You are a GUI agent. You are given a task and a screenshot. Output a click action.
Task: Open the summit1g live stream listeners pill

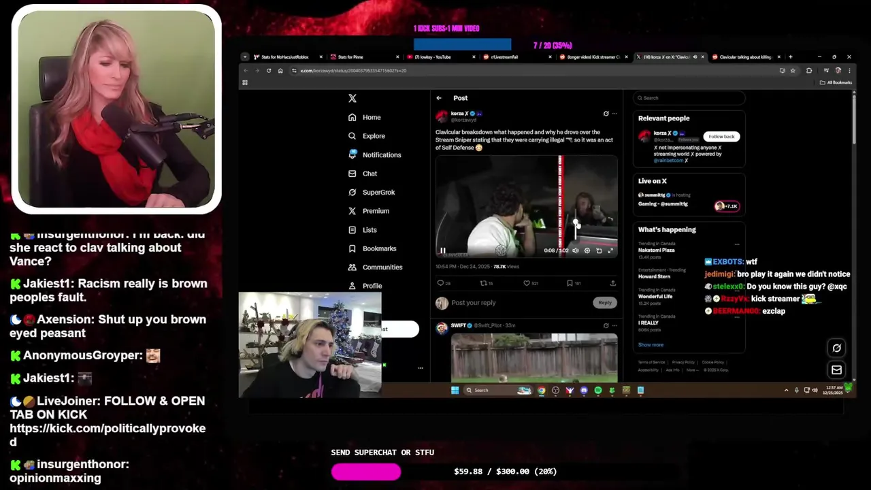point(727,206)
